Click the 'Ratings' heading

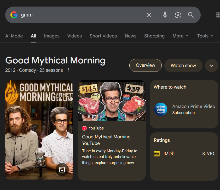point(162,140)
